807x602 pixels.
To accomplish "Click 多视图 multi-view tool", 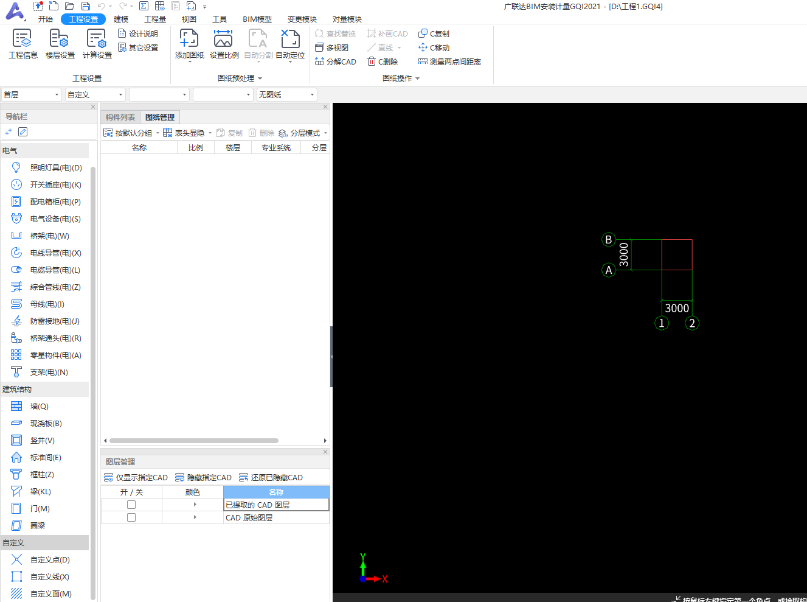I will point(332,47).
